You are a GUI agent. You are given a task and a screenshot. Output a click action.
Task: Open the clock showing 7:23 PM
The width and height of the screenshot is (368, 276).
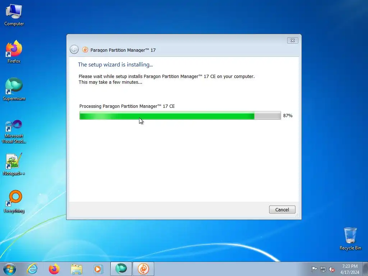[350, 269]
